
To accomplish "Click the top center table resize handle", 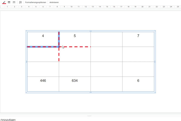I will pos(91,31).
